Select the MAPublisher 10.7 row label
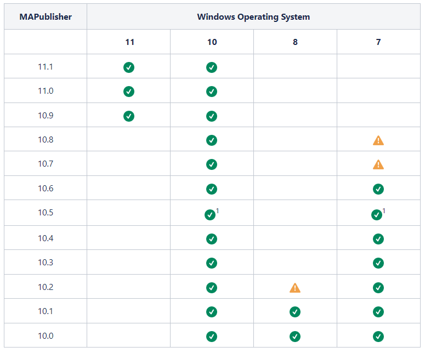Screen dimensions: 425x353 pyautogui.click(x=46, y=164)
